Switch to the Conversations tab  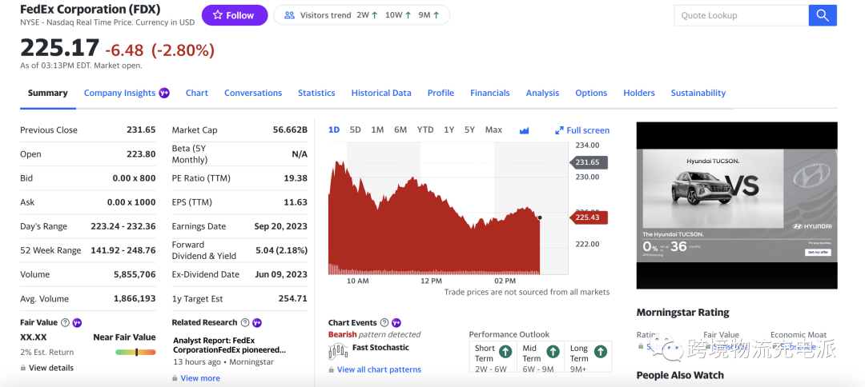[253, 93]
